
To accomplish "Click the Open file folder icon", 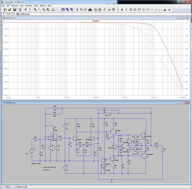I will 10,10.
